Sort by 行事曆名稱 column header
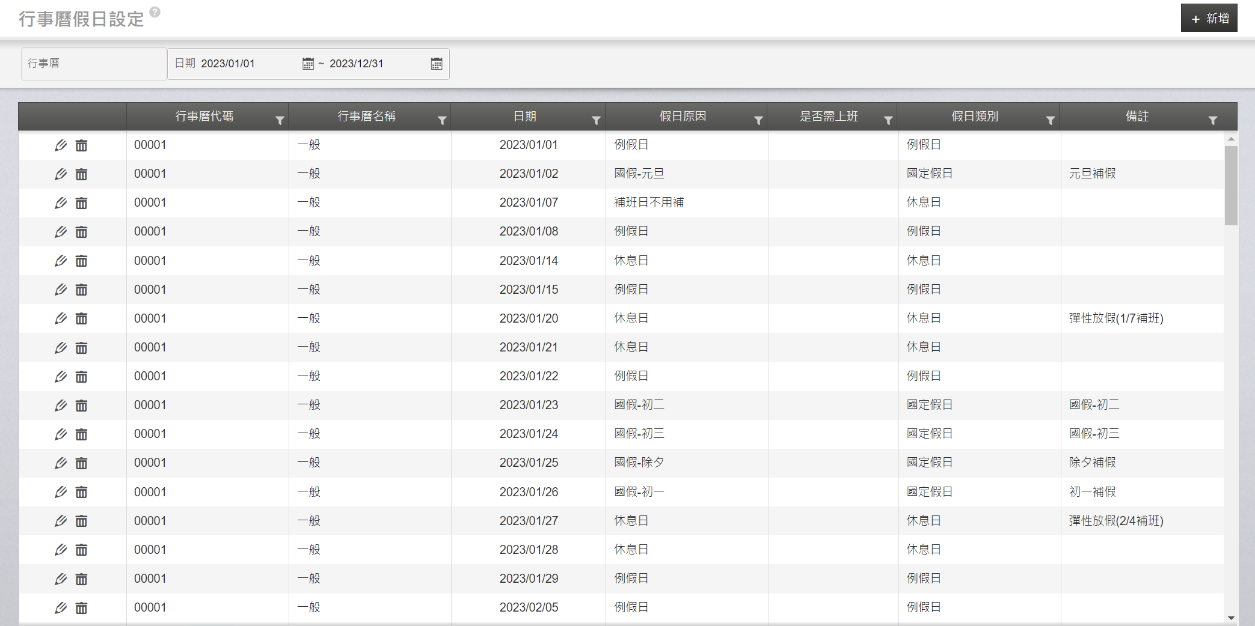 pyautogui.click(x=366, y=117)
